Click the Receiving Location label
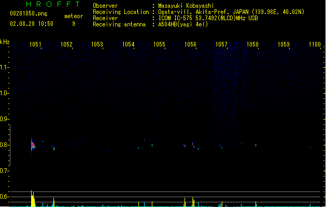 pyautogui.click(x=121, y=12)
